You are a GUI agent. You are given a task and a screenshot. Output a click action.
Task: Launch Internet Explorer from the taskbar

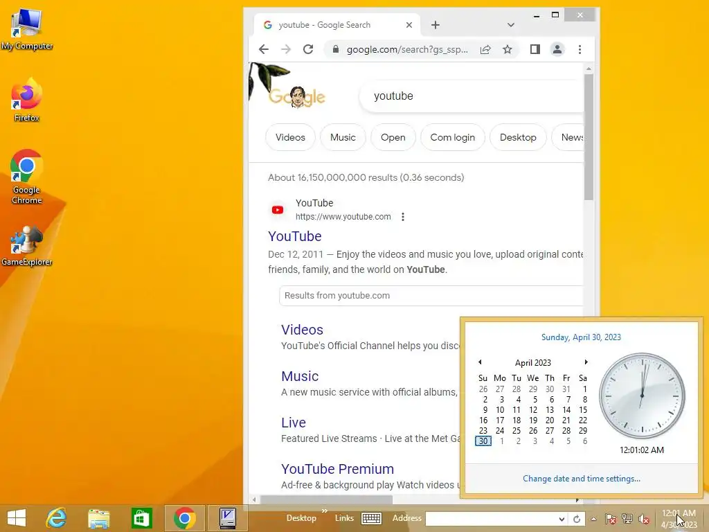(x=57, y=518)
